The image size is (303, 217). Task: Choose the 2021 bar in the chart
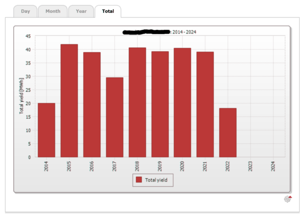pos(205,104)
